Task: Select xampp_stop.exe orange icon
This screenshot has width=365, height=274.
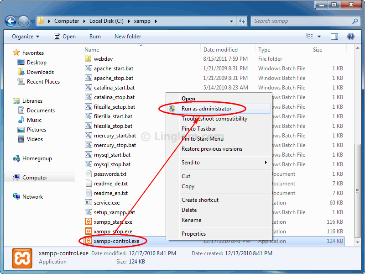Action: tap(88, 231)
